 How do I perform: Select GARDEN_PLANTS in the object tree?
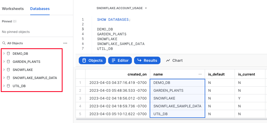point(26,62)
